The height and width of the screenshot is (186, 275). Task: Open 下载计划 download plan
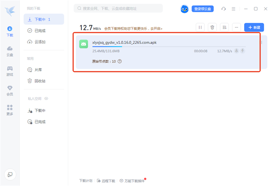click(x=86, y=181)
